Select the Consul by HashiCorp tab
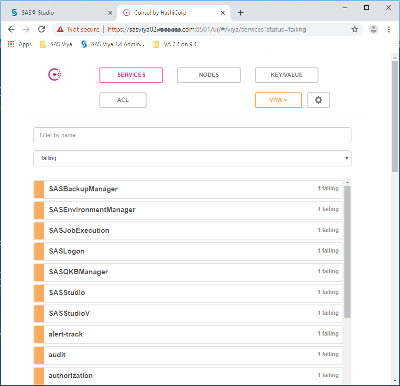The image size is (400, 386). point(173,13)
